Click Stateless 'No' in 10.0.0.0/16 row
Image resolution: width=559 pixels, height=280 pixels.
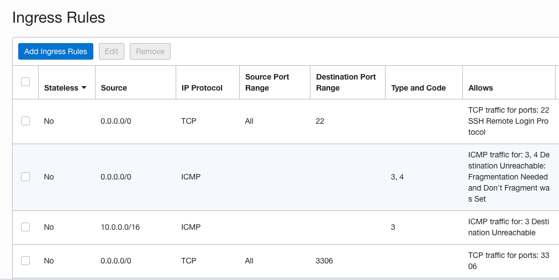tap(49, 227)
